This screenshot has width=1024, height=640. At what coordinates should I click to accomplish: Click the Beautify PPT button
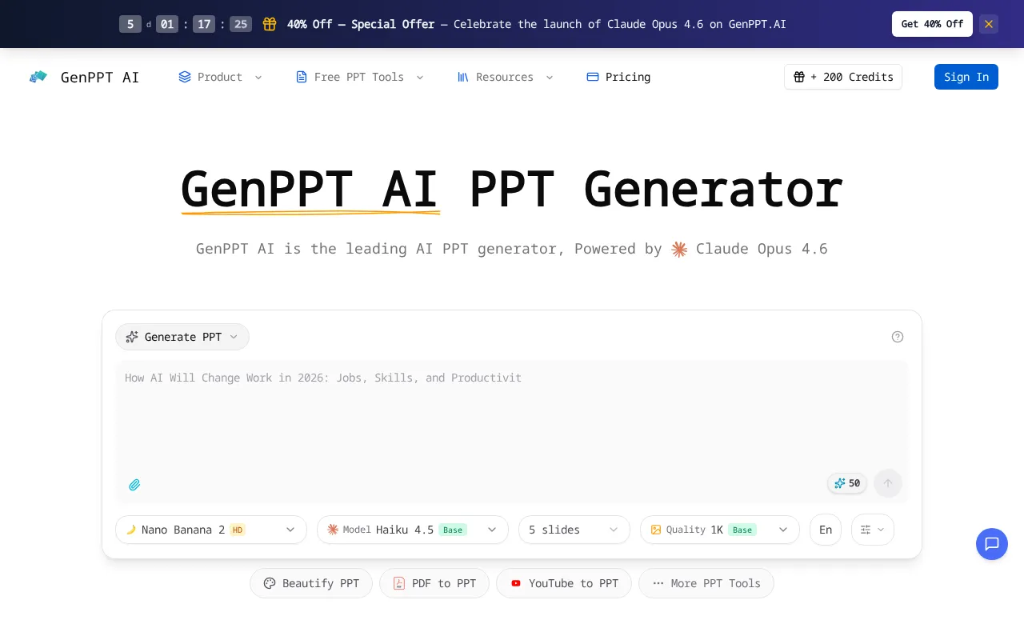pos(311,583)
